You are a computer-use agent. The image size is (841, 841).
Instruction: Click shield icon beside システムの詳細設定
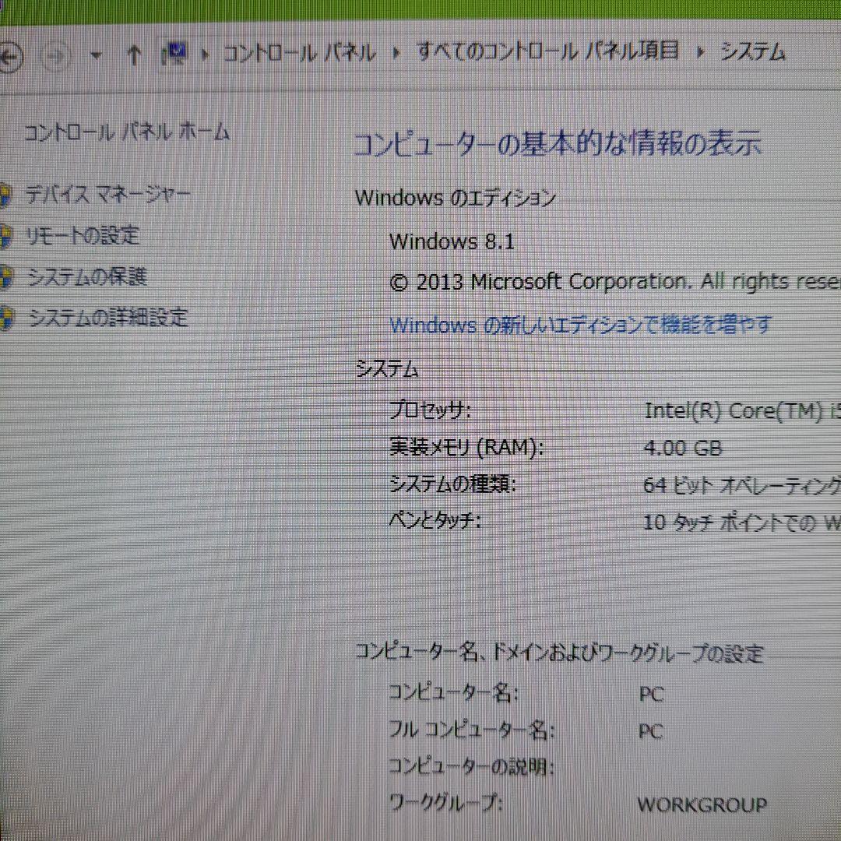point(5,318)
